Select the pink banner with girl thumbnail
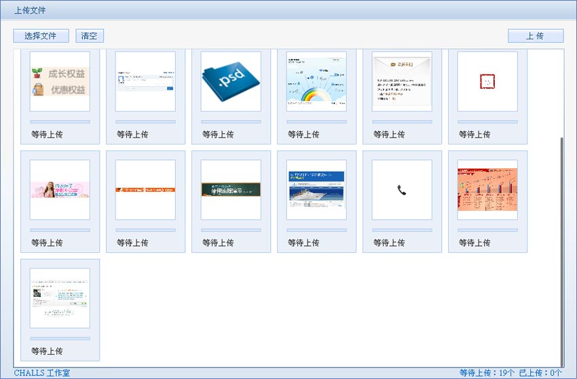This screenshot has width=577, height=379. pyautogui.click(x=60, y=190)
